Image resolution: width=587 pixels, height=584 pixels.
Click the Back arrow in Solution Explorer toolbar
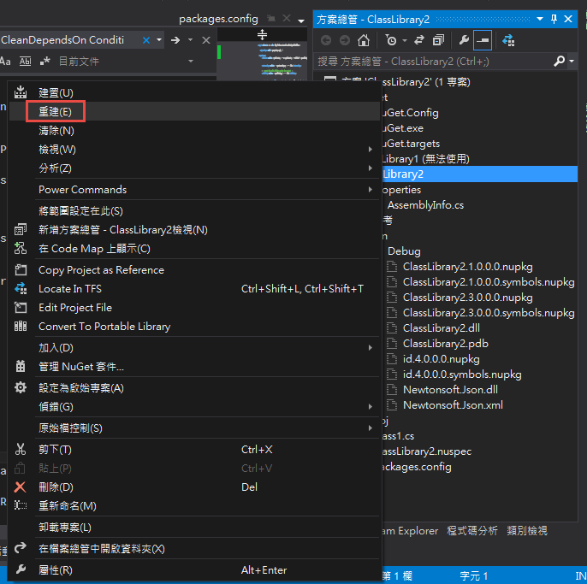click(x=326, y=40)
